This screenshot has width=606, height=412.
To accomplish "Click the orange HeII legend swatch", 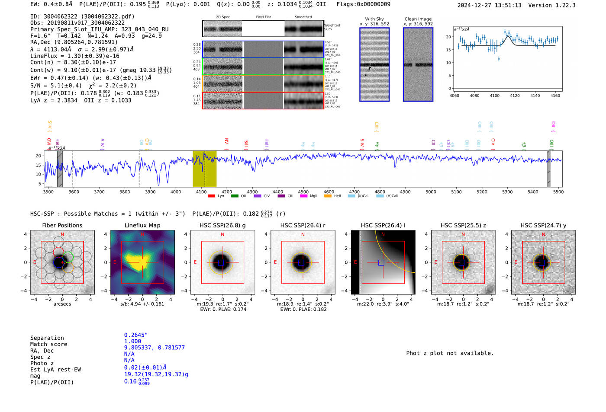I will coord(328,196).
